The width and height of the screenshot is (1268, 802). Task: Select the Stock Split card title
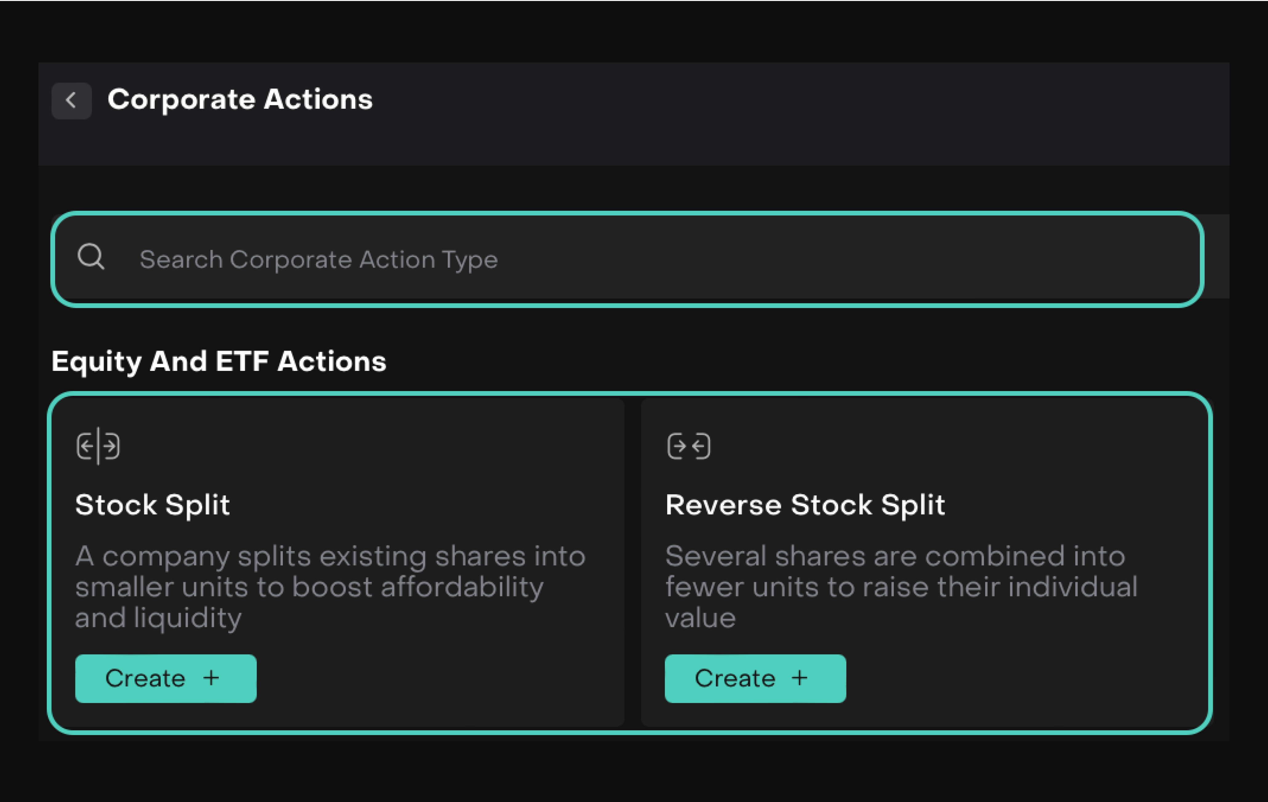tap(153, 504)
